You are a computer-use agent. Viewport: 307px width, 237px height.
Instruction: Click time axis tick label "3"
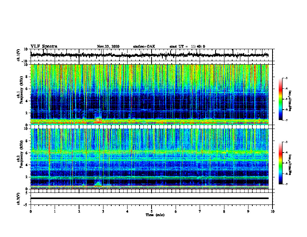tap(103, 211)
